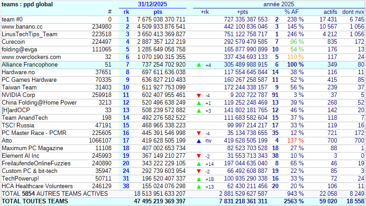Viewport: 366px width, 206px height.
Task: Select the 'team #0' row name
Action: tap(12, 19)
